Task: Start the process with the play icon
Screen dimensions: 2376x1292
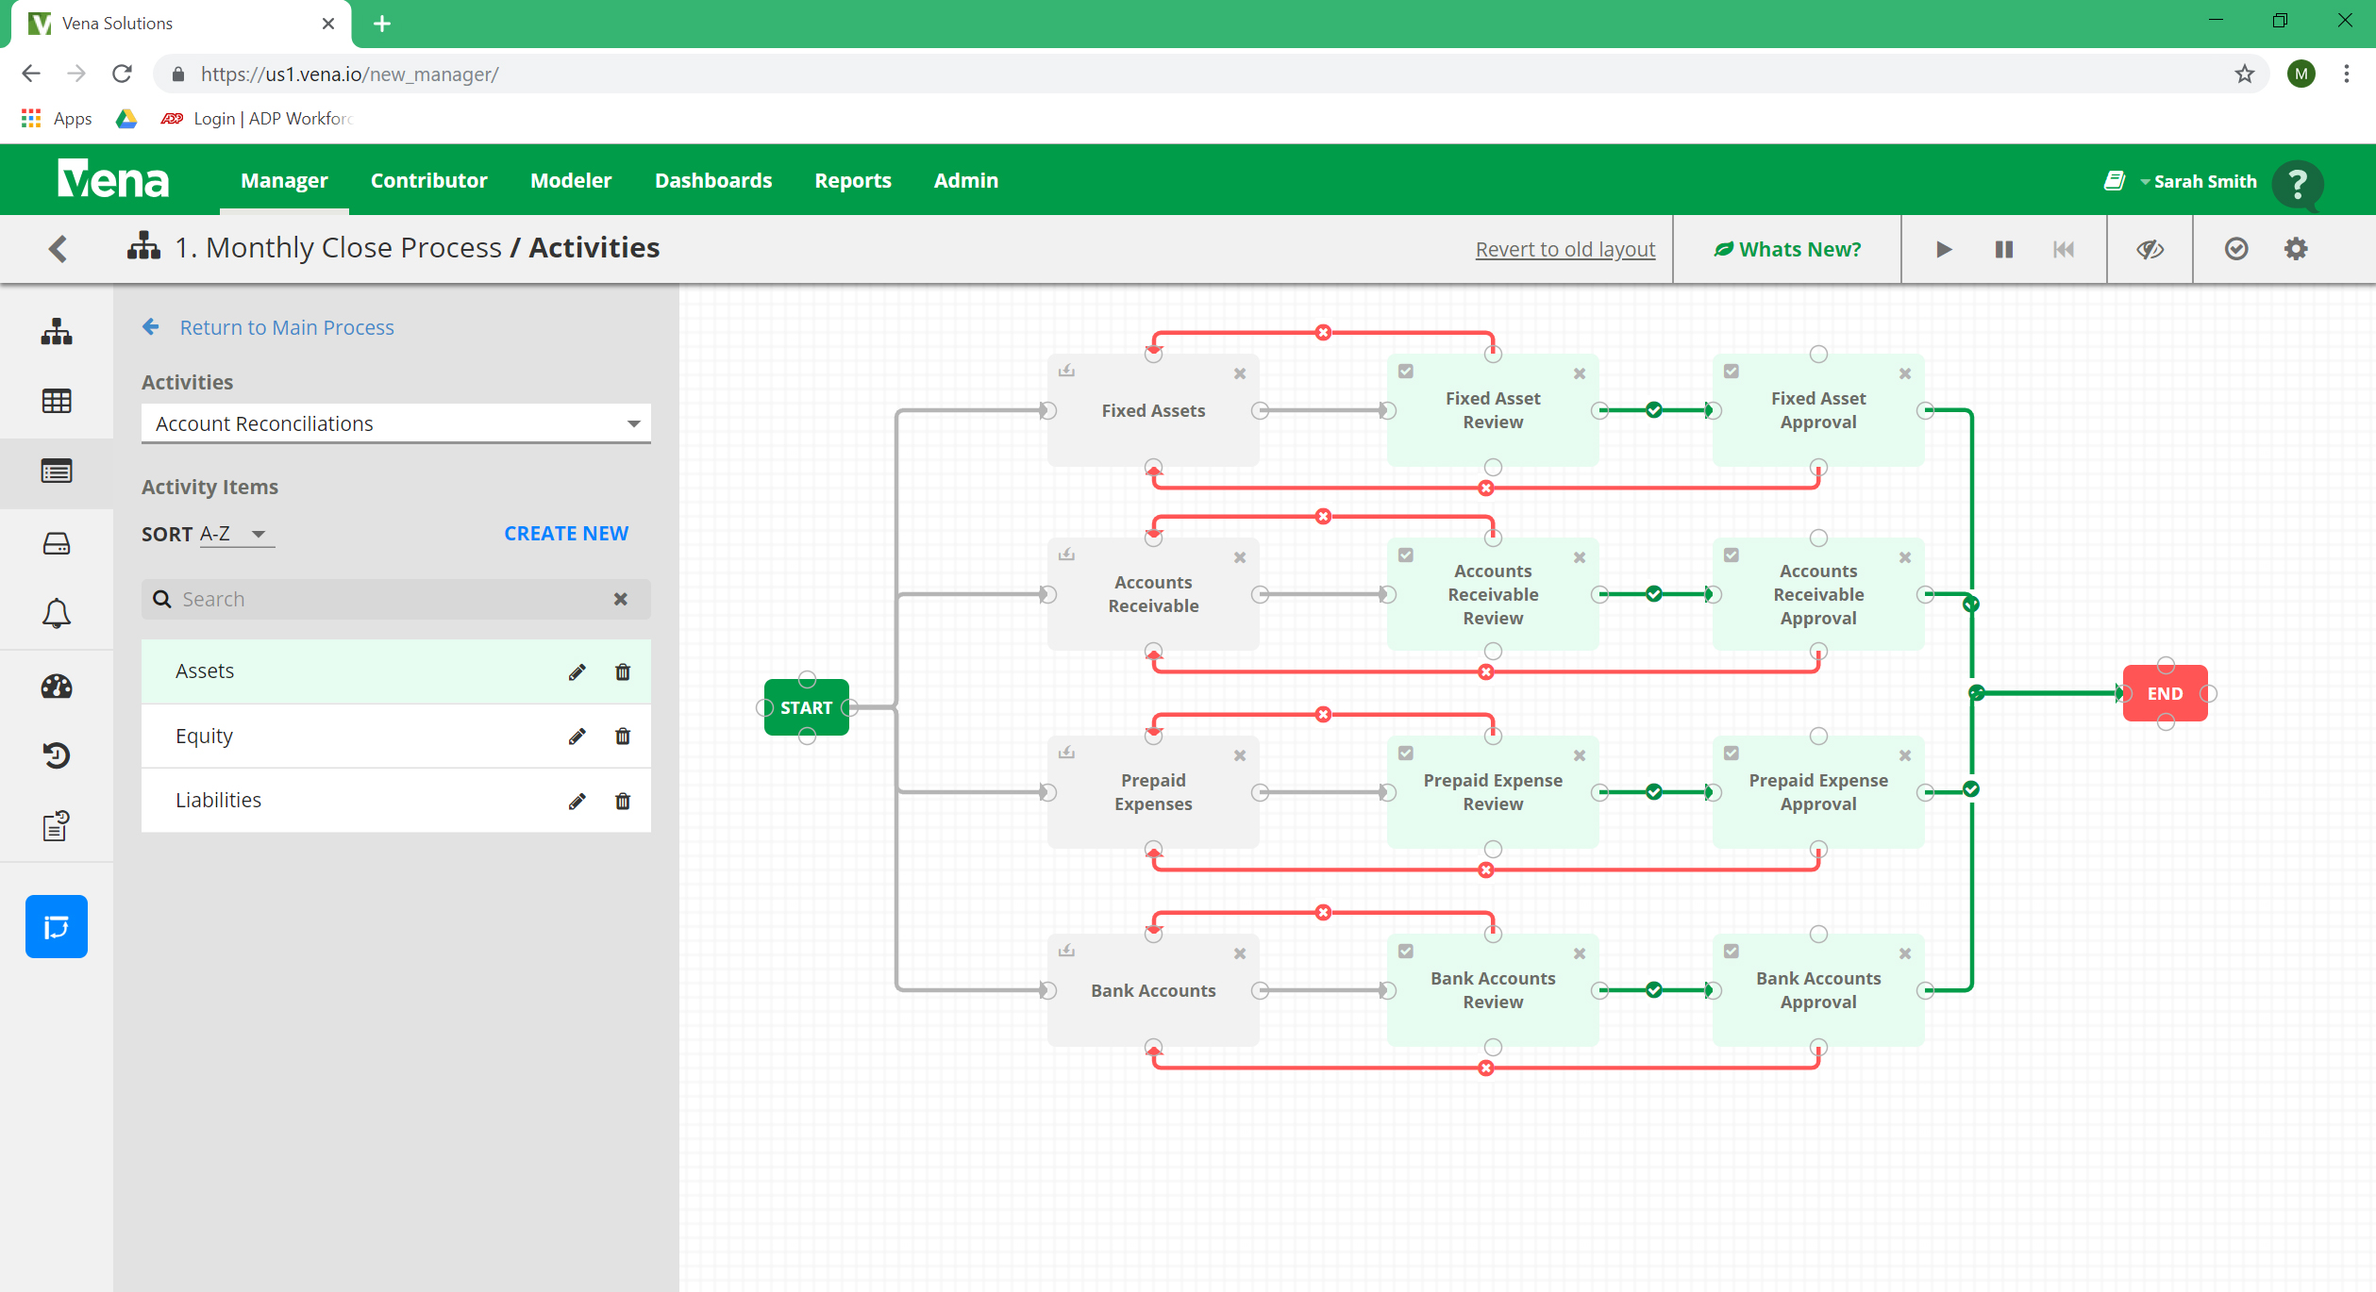Action: point(1943,249)
